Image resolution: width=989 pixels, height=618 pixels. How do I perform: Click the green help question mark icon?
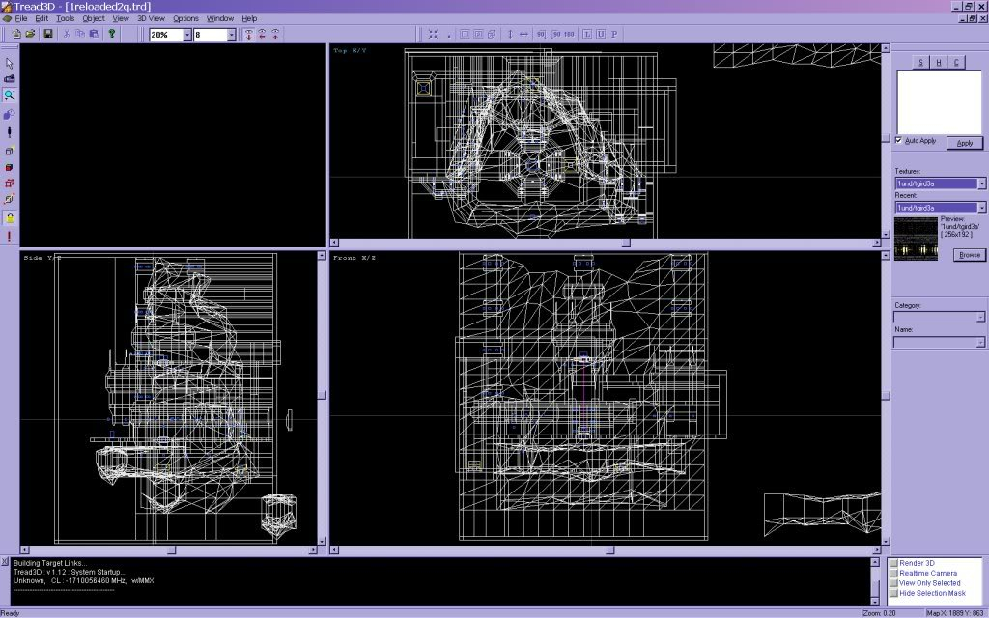(x=112, y=34)
